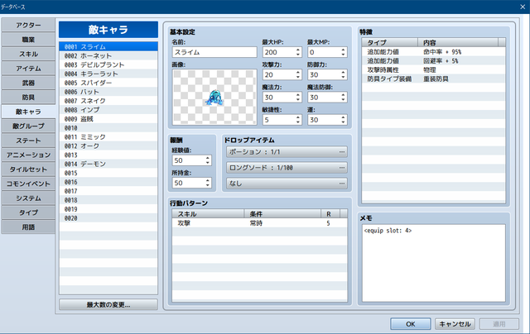Select the タイルセット tab
Viewport: 530px width, 334px height.
point(28,169)
